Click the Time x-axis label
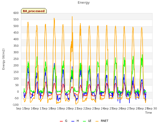Image resolution: width=168 pixels, height=126 pixels. pos(149,113)
